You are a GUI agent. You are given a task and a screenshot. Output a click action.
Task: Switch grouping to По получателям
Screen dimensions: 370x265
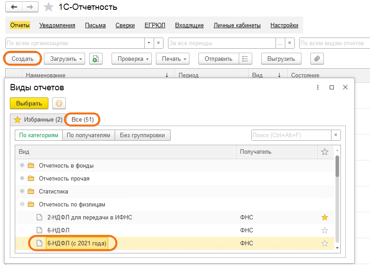click(89, 135)
